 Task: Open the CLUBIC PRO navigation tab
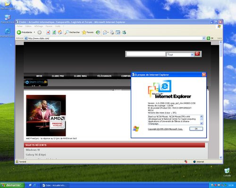[x=58, y=76]
